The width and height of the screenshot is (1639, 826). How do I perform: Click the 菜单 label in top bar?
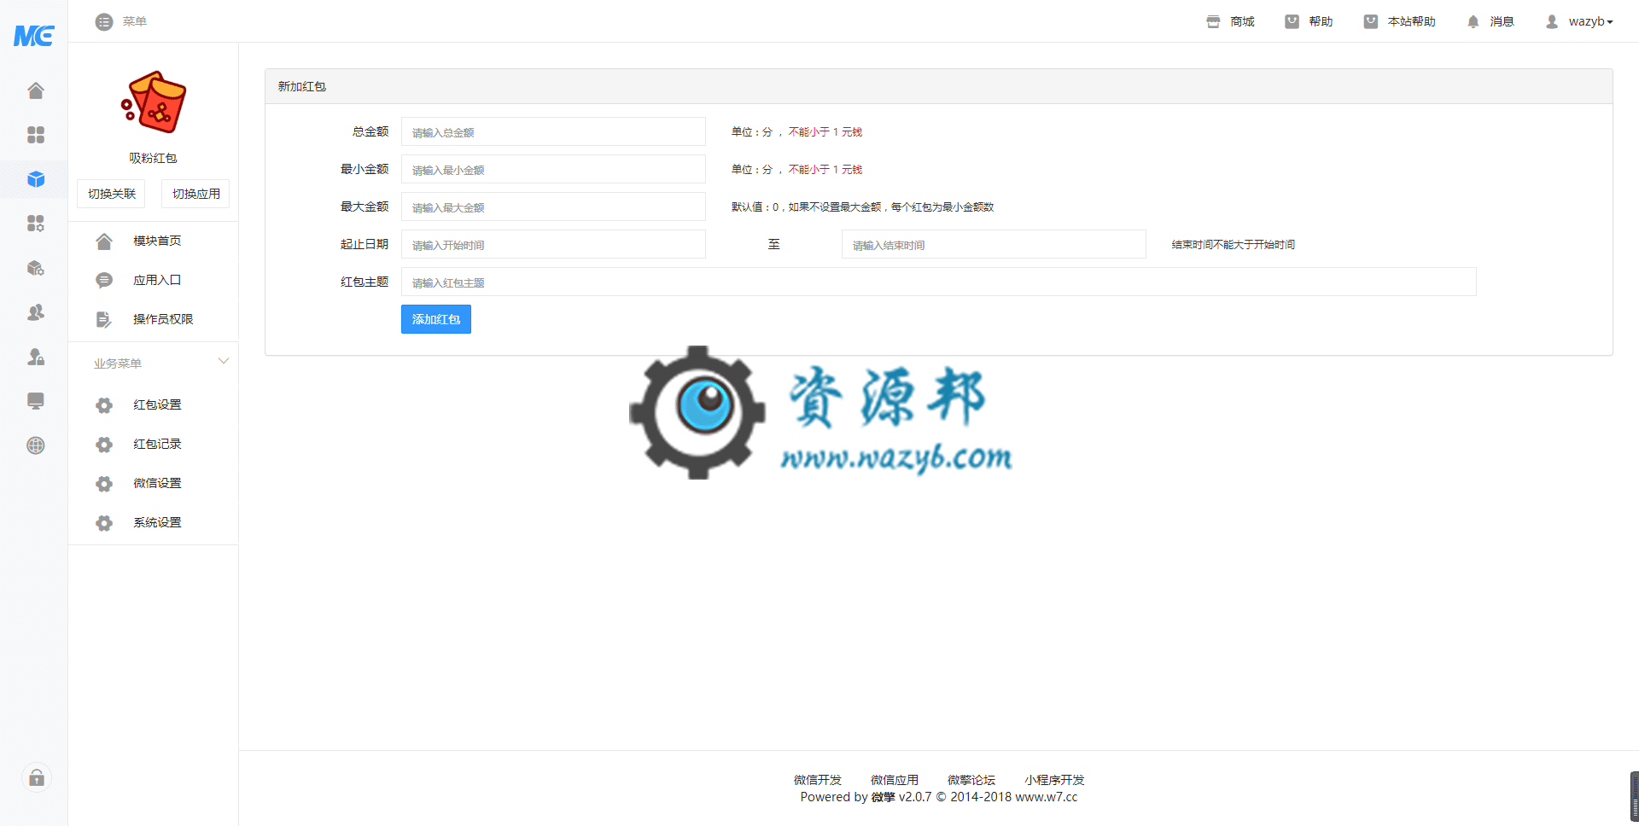pyautogui.click(x=134, y=21)
